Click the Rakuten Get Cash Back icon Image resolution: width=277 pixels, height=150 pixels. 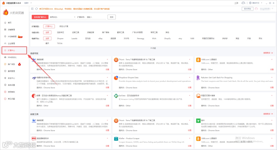click(x=198, y=78)
